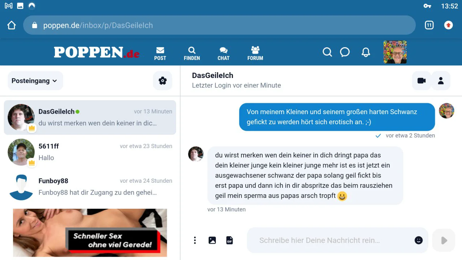Click the send message arrow button
The height and width of the screenshot is (260, 462).
[444, 240]
